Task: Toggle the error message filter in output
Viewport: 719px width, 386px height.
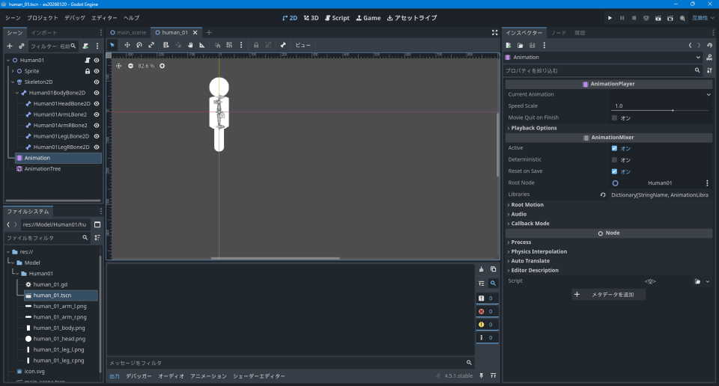Action: point(485,311)
